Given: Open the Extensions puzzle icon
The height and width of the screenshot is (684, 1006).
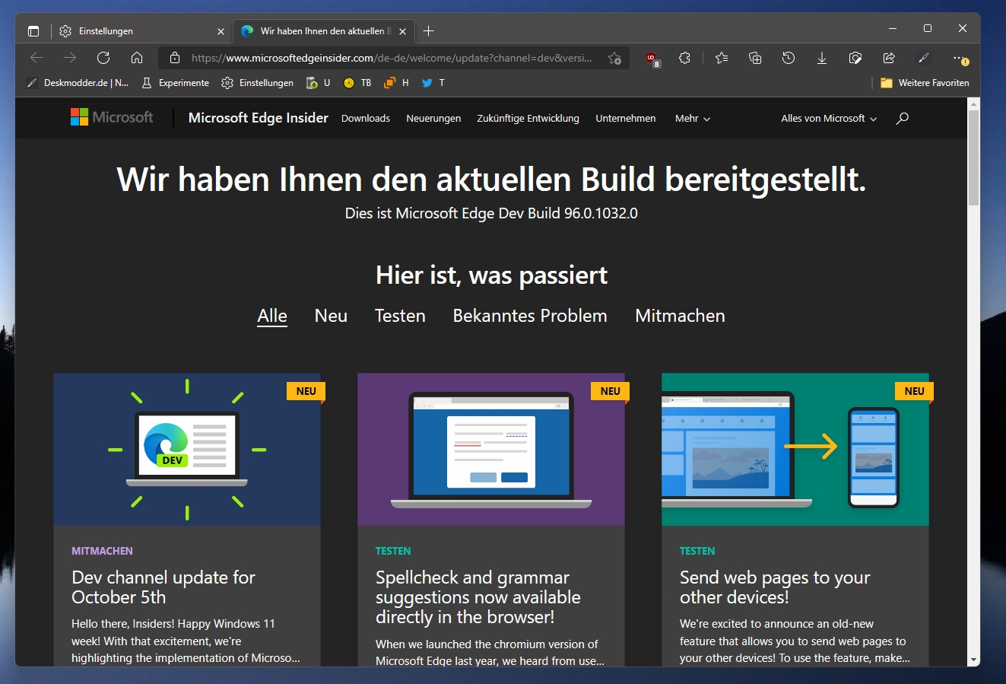Looking at the screenshot, I should (x=684, y=58).
